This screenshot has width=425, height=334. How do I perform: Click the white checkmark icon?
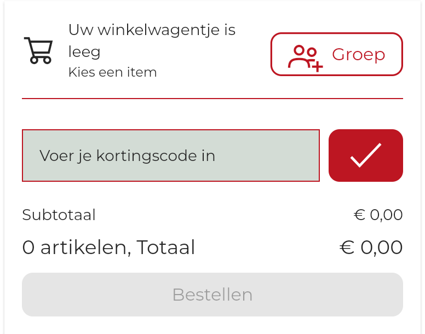pyautogui.click(x=365, y=155)
